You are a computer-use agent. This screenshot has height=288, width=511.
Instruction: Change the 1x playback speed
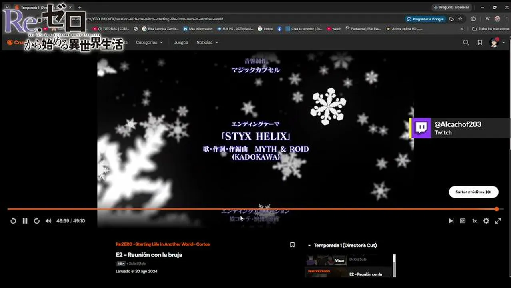tap(474, 221)
